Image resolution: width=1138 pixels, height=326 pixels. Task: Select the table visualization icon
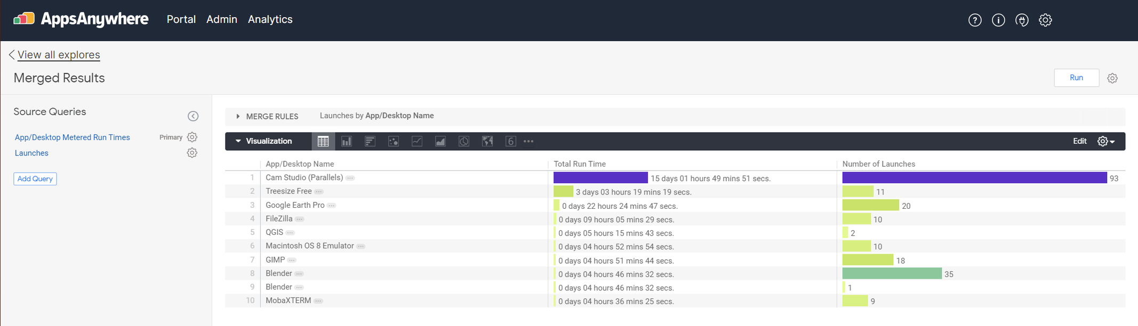(323, 141)
